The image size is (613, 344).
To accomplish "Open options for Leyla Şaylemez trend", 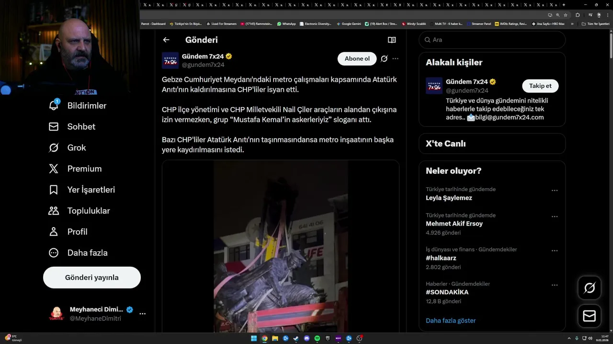I will point(555,191).
